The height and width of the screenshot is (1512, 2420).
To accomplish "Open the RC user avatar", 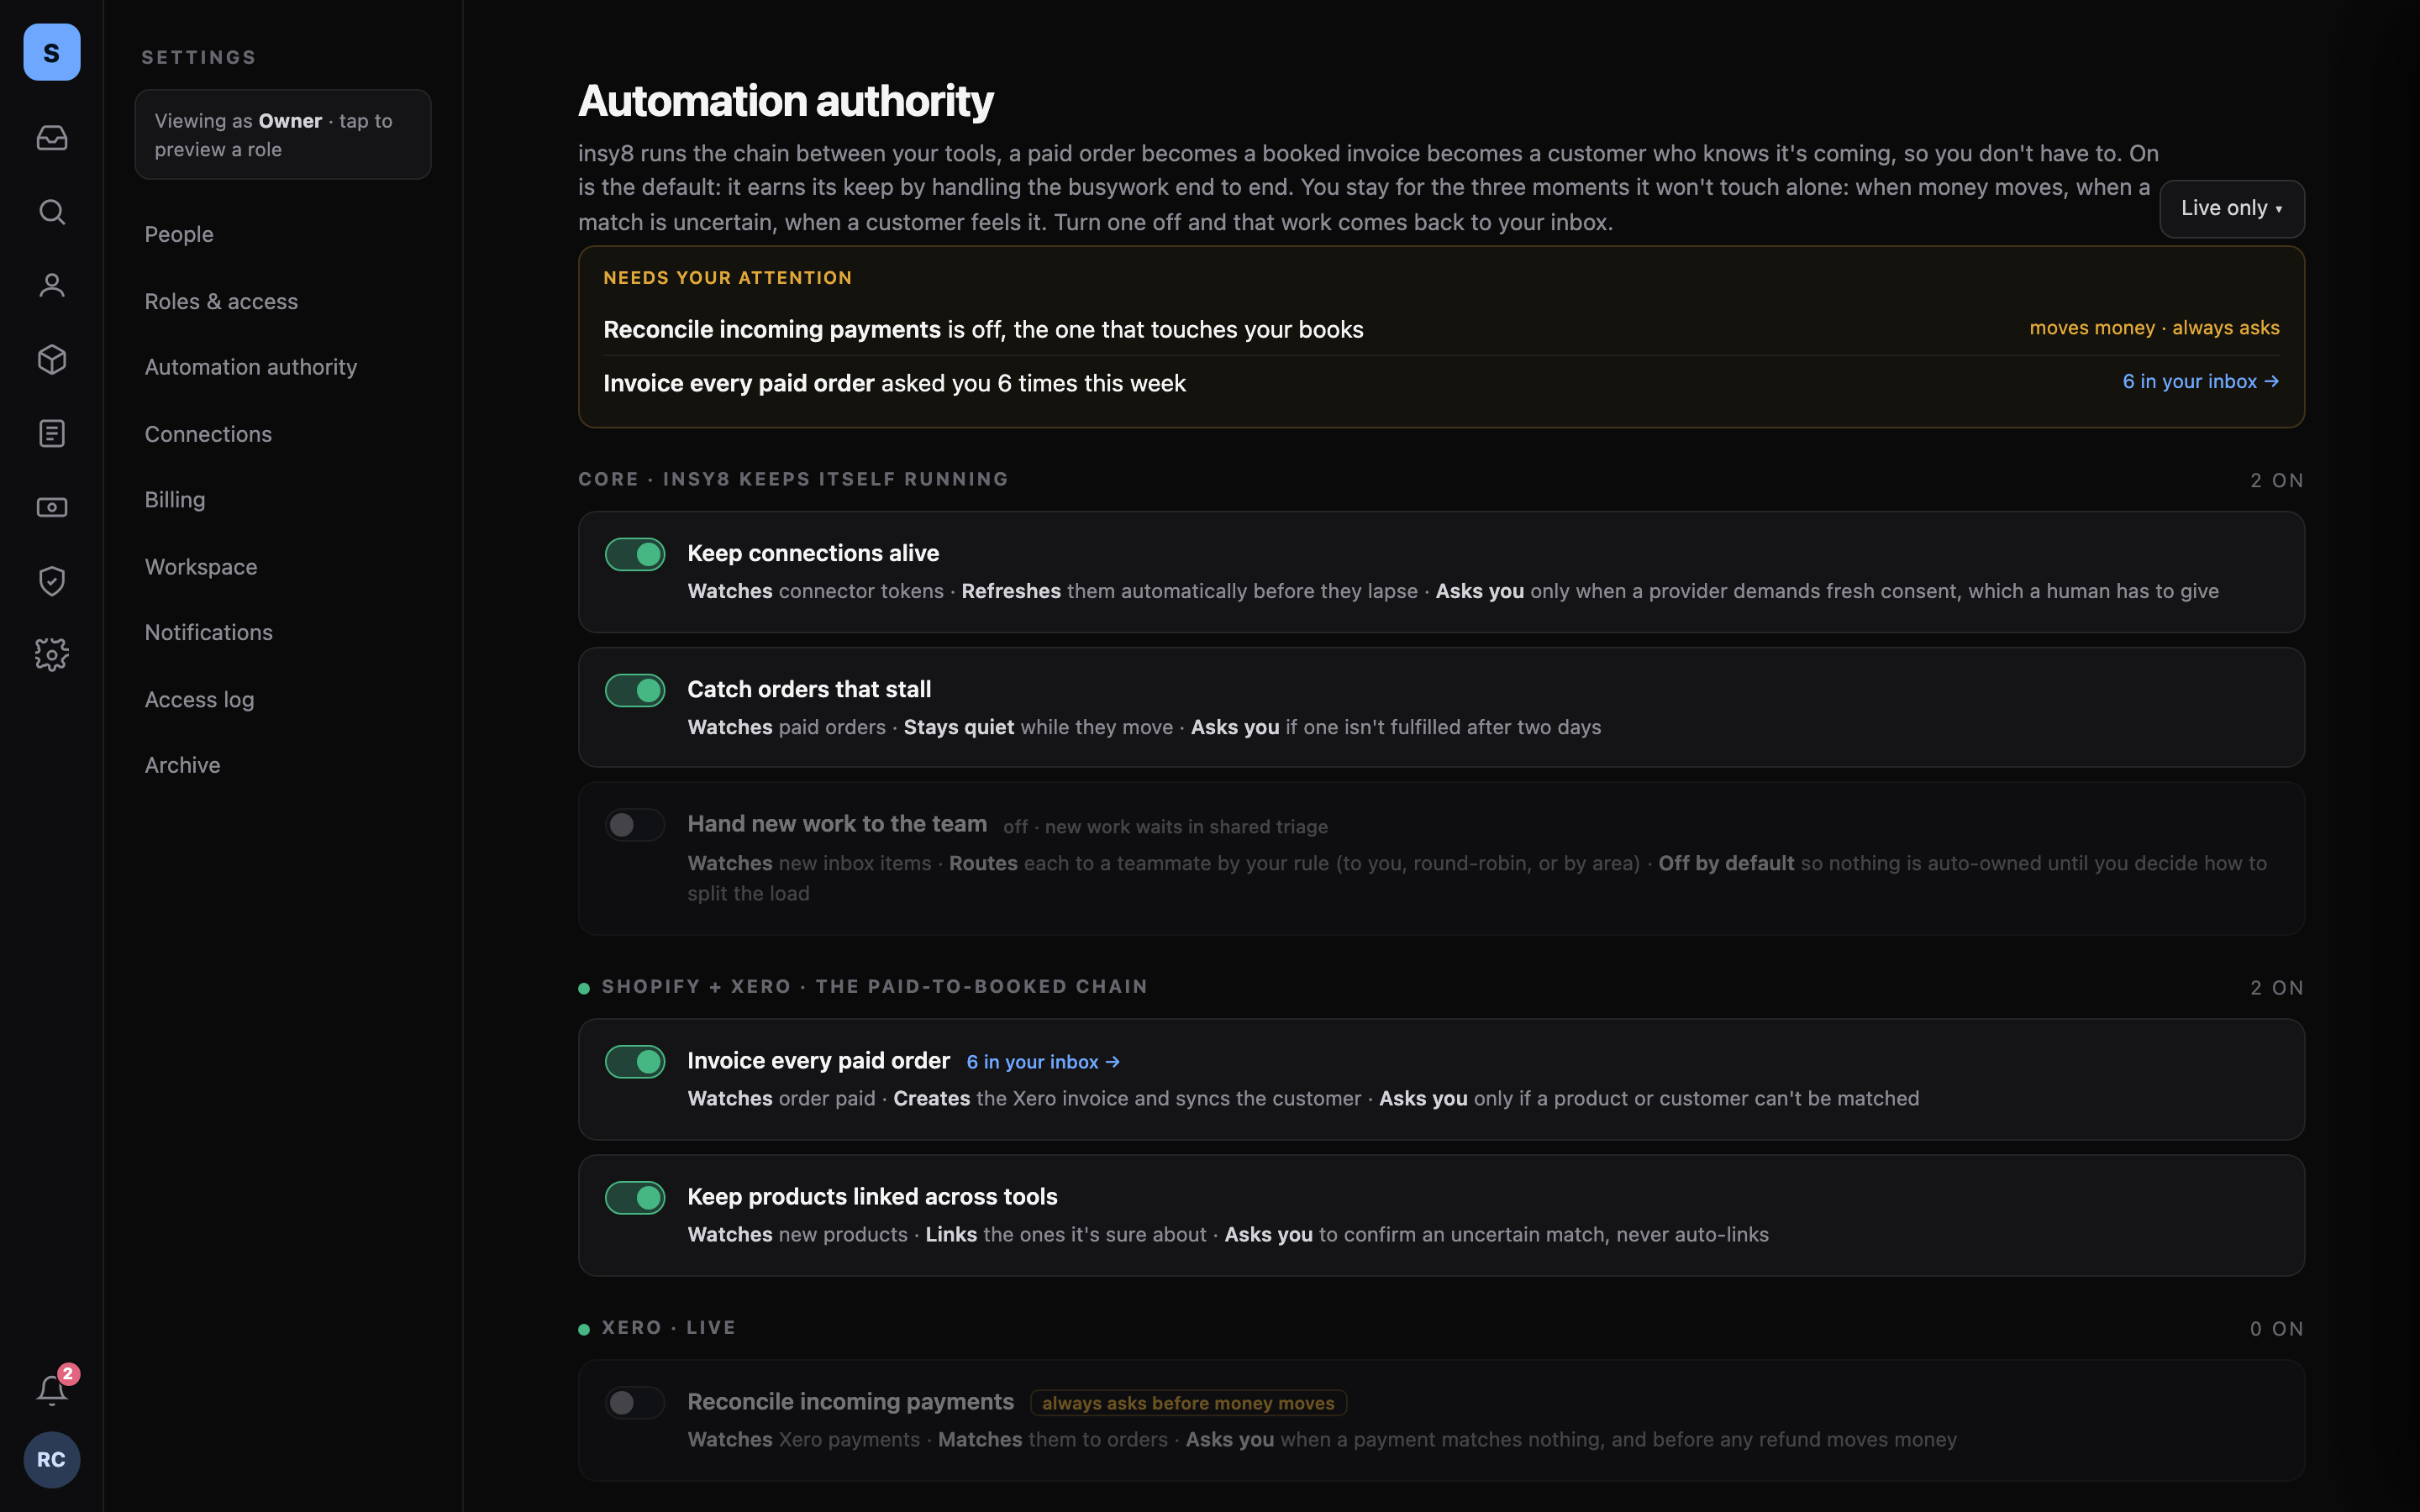I will click(x=52, y=1460).
